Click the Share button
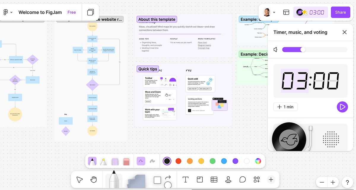 (340, 12)
